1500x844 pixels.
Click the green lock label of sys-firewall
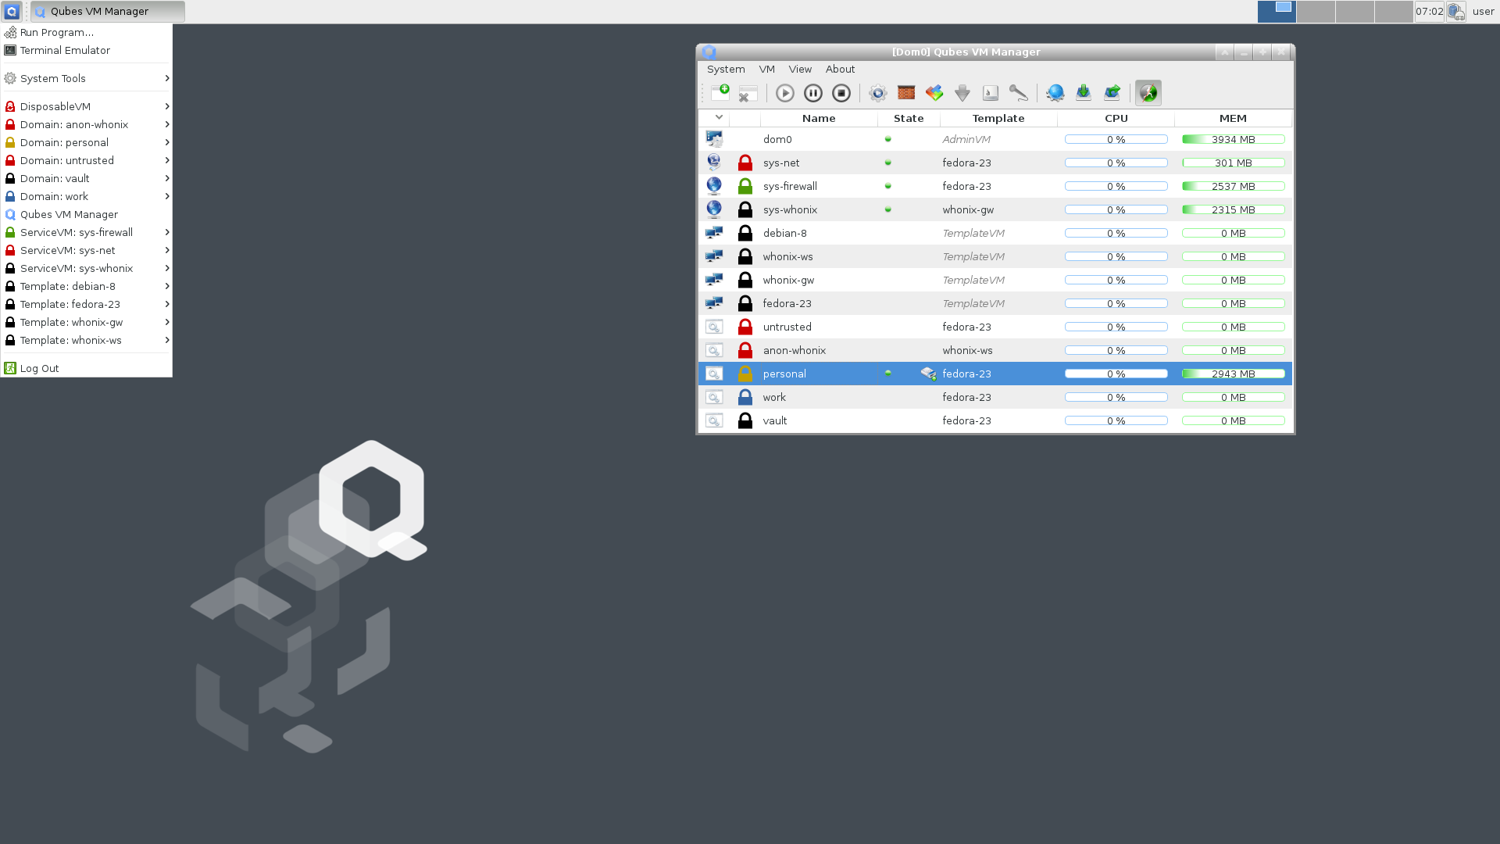tap(745, 186)
